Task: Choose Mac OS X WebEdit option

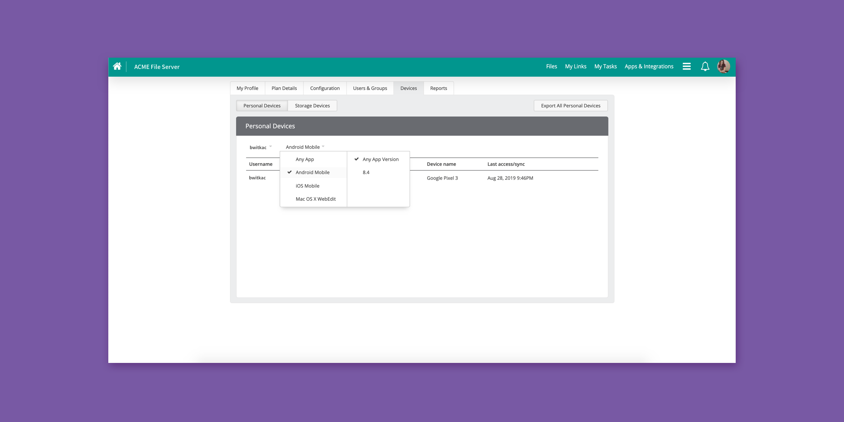Action: [315, 199]
